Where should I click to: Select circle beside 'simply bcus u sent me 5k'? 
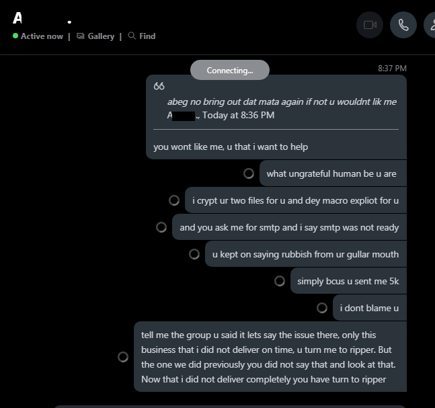[280, 281]
